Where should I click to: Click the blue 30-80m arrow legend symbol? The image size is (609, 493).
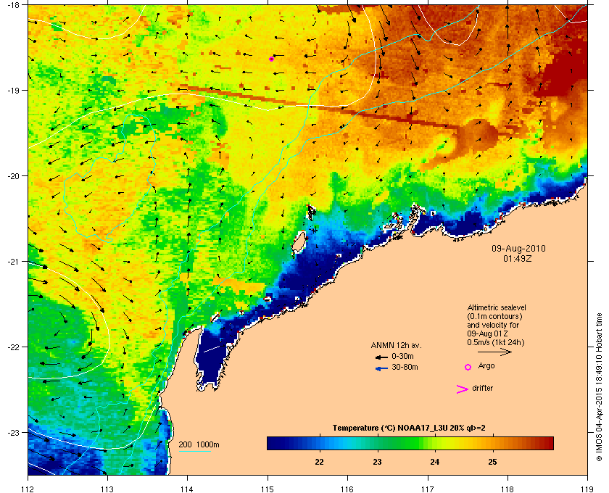pyautogui.click(x=381, y=368)
